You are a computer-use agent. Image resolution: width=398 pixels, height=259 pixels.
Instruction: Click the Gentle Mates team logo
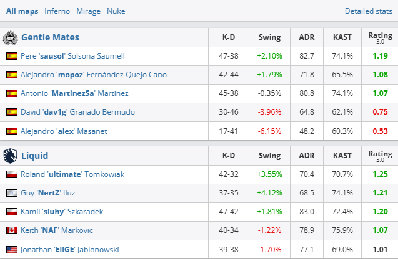[11, 37]
